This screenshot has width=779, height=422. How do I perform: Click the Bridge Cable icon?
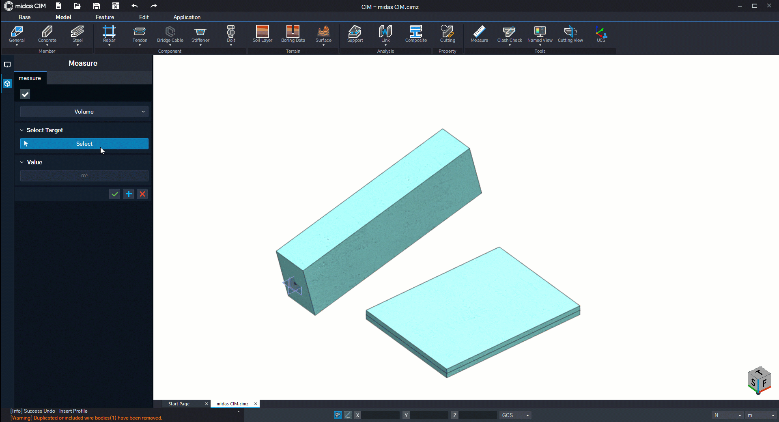pos(170,34)
